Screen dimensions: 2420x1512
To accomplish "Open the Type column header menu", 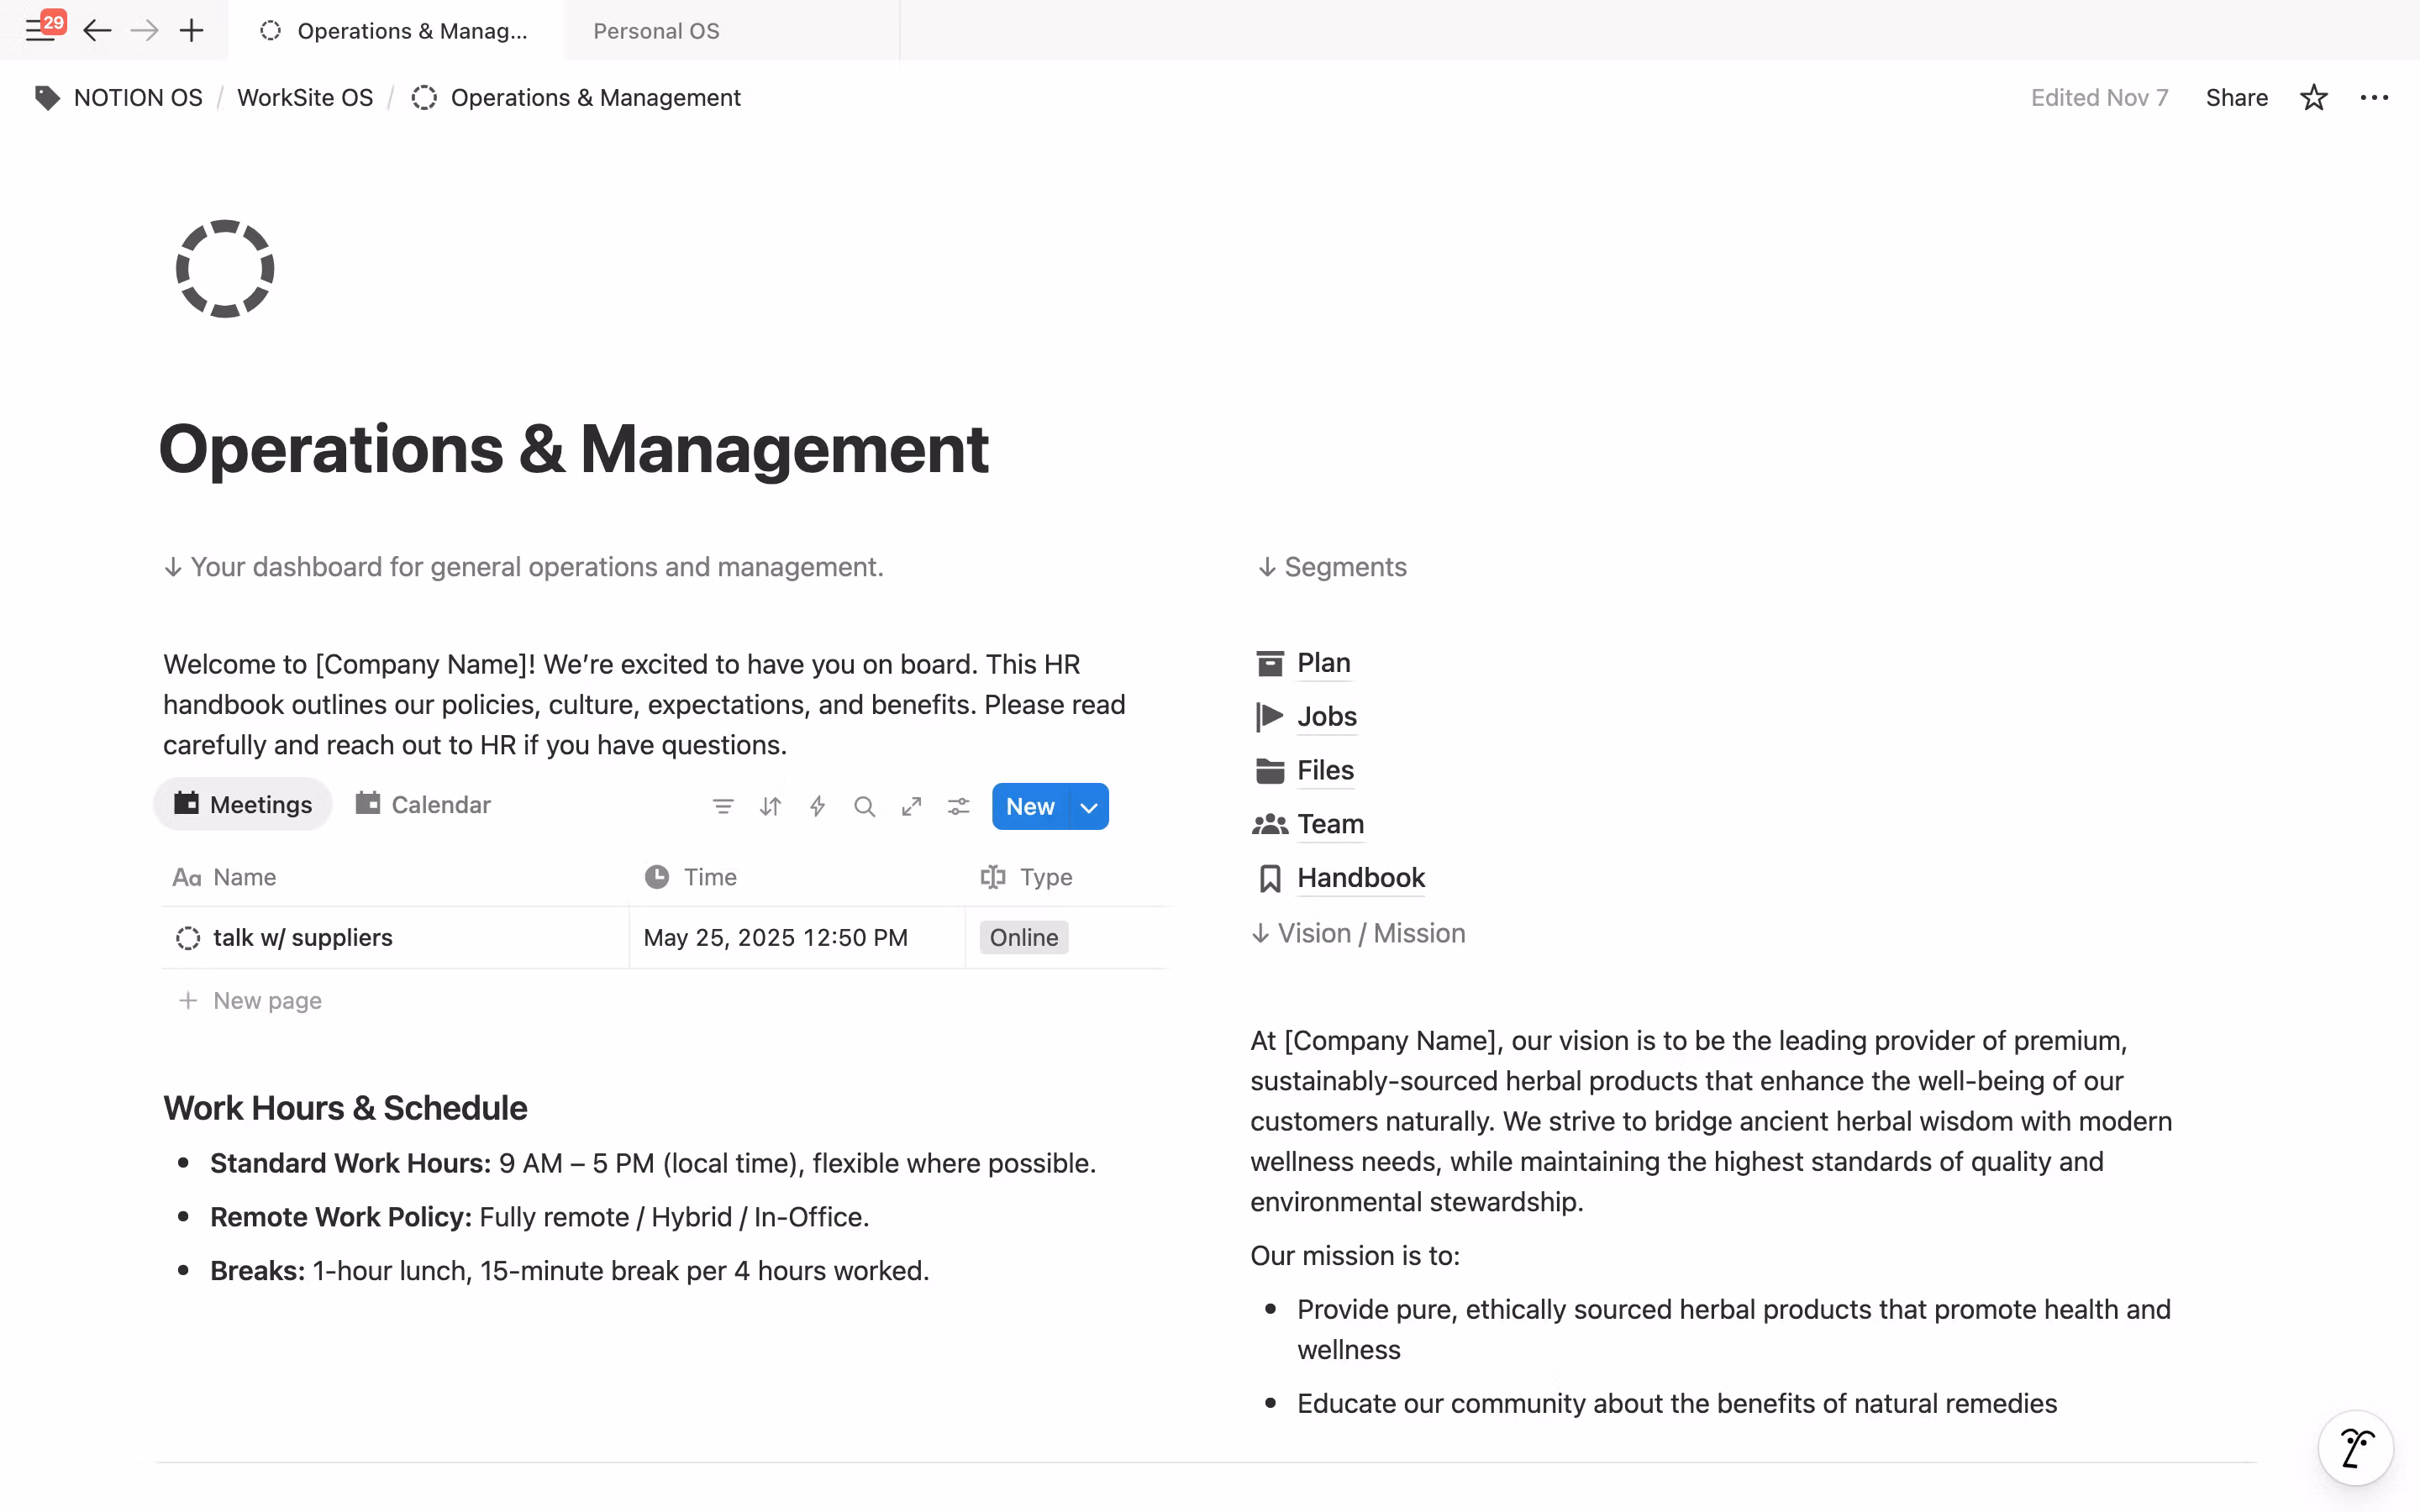I will (x=1045, y=877).
